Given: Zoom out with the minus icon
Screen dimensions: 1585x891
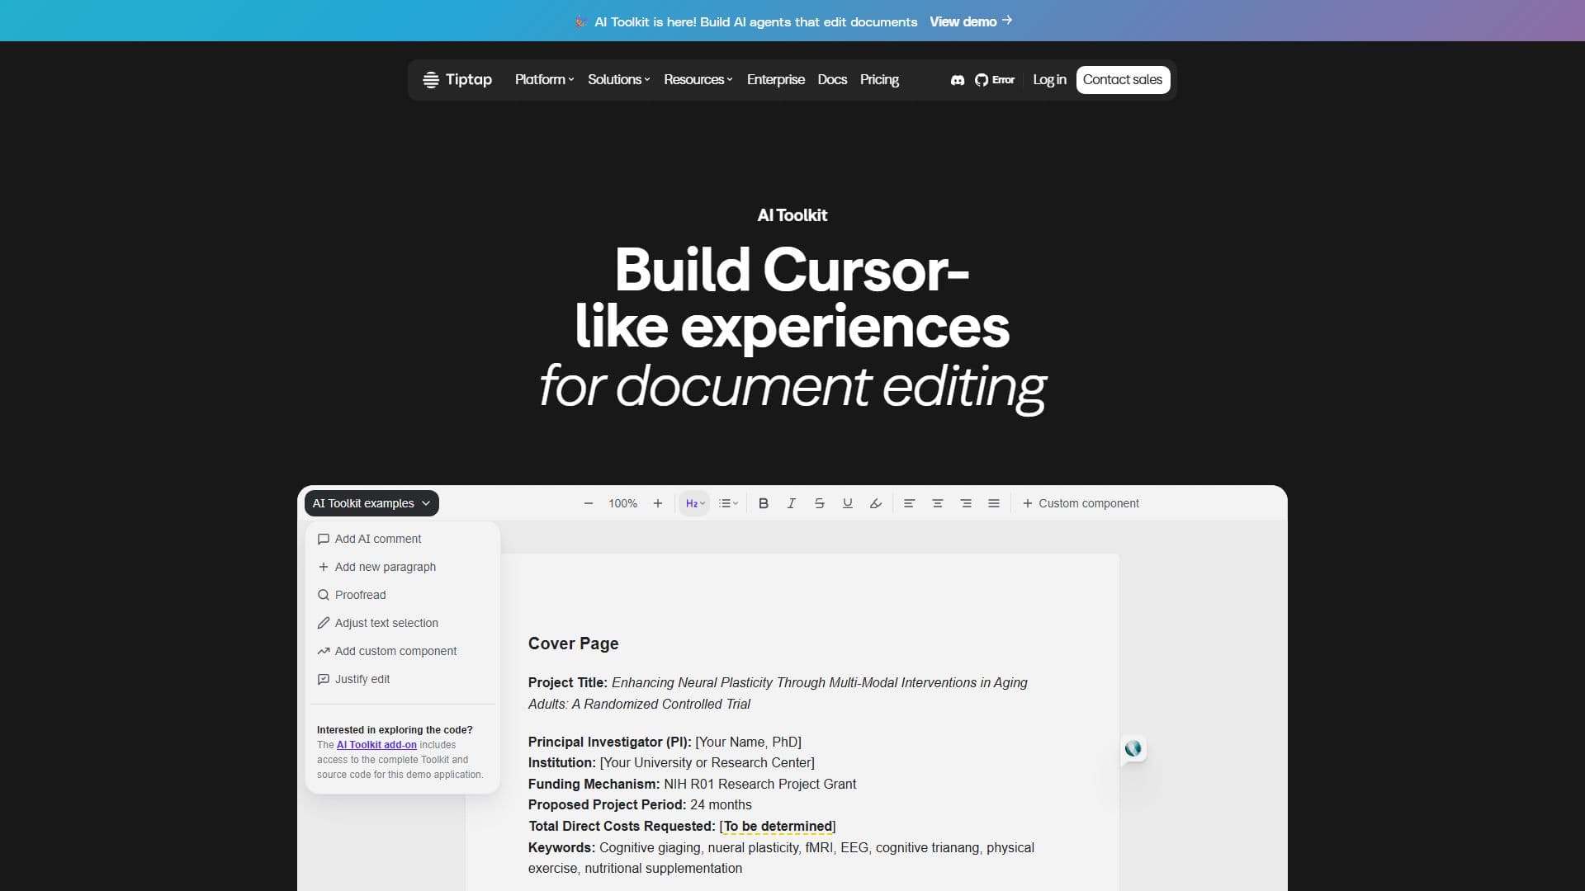Looking at the screenshot, I should (x=588, y=503).
